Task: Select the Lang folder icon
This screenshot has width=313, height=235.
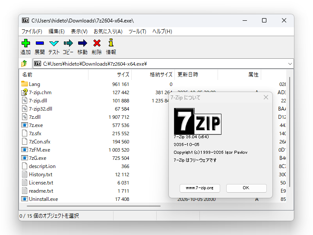Action: 24,84
